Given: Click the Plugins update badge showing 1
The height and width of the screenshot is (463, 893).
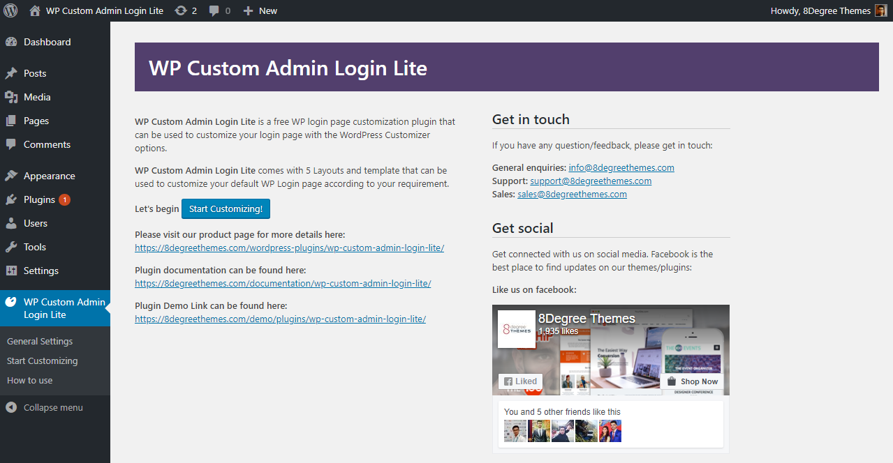Looking at the screenshot, I should [64, 199].
